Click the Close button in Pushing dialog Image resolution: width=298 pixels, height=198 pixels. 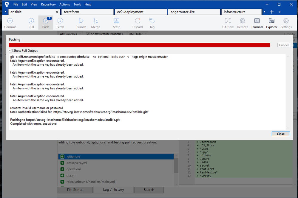tap(281, 134)
